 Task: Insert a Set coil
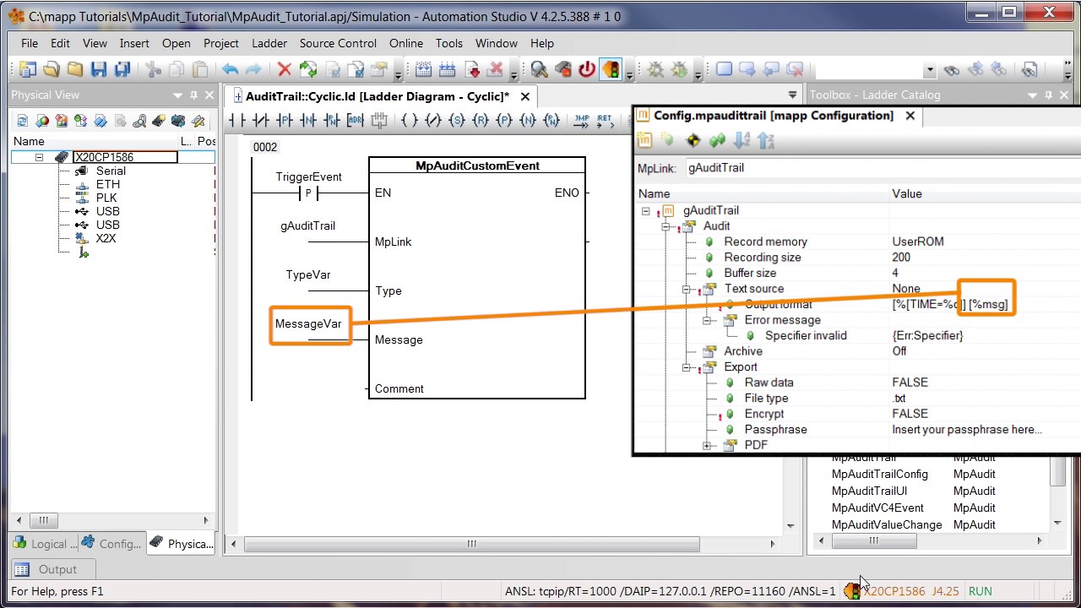[x=457, y=121]
